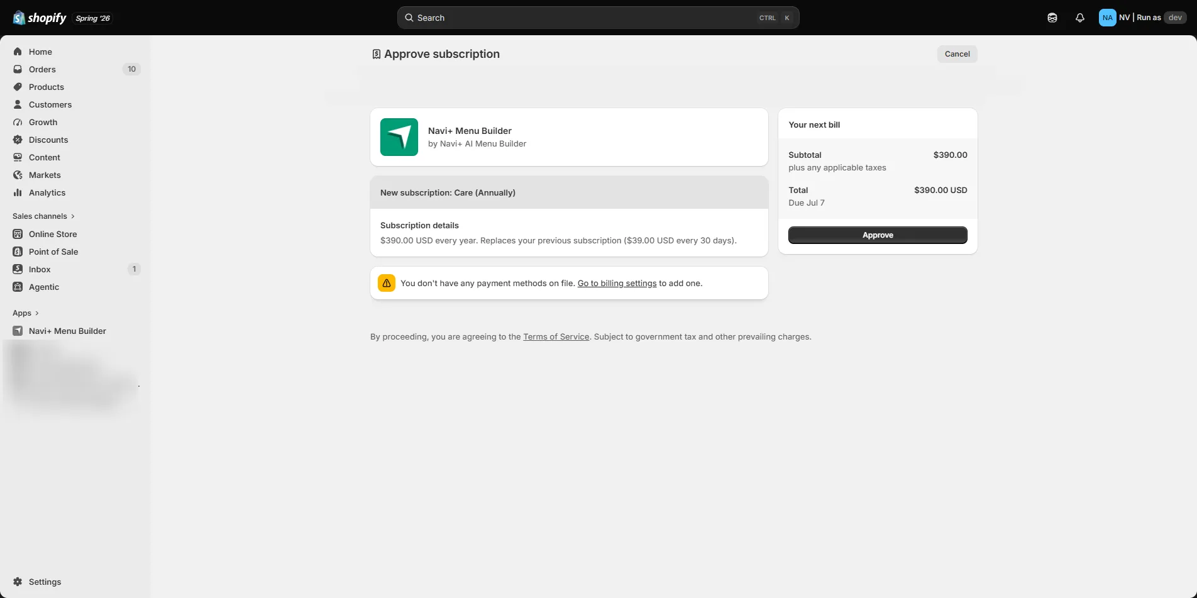This screenshot has width=1197, height=598.
Task: Click the Approve button
Action: pos(878,235)
